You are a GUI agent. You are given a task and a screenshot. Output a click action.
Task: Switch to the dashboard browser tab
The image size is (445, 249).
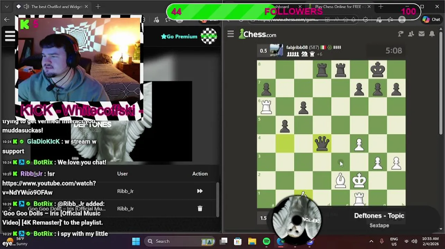pyautogui.click(x=281, y=7)
